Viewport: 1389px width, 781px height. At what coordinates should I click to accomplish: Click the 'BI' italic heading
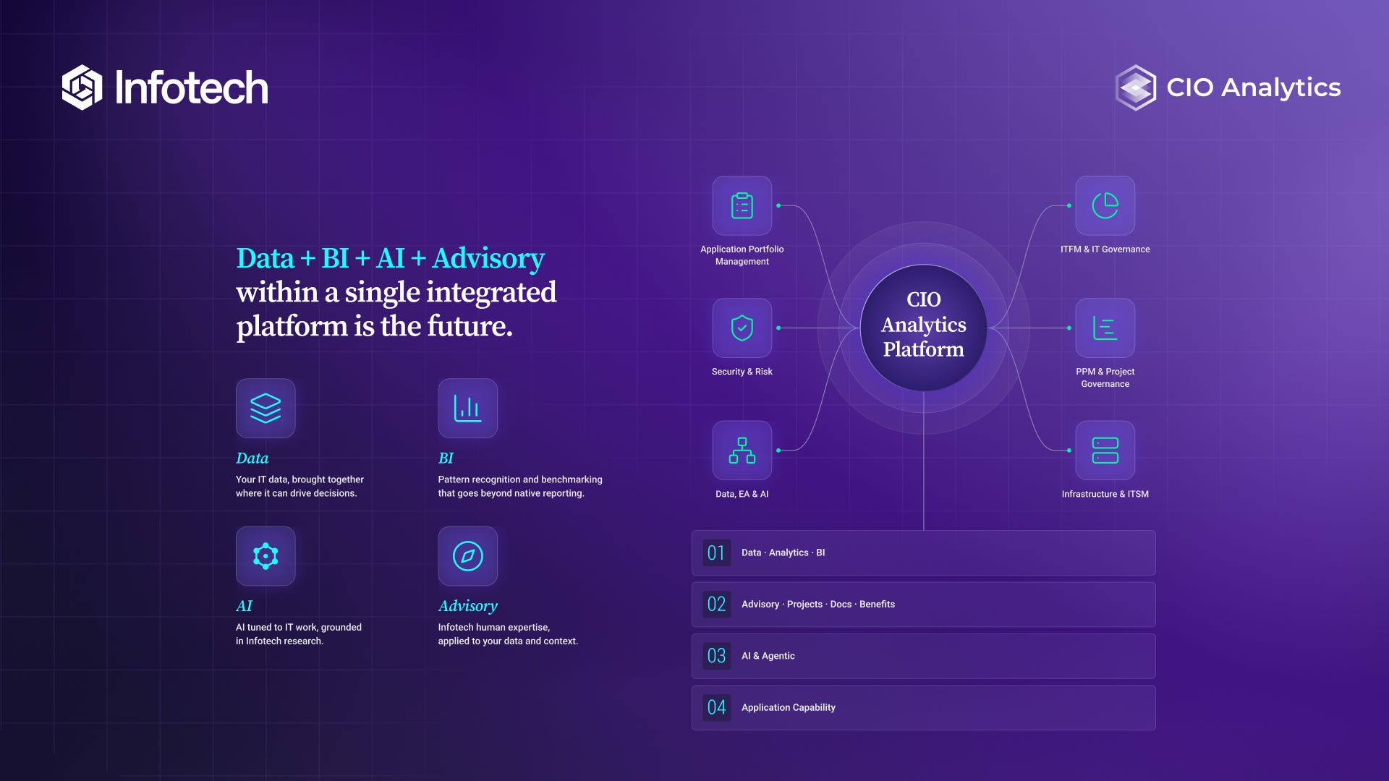446,458
